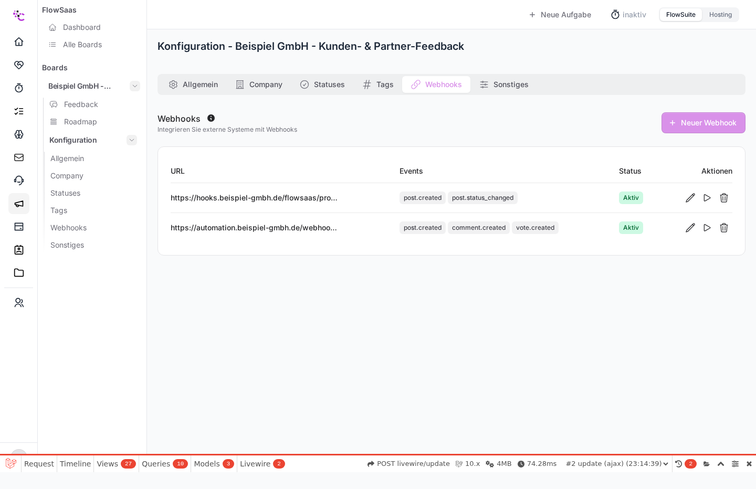Open the debugbar Timeline tab
756x489 pixels.
pyautogui.click(x=75, y=464)
